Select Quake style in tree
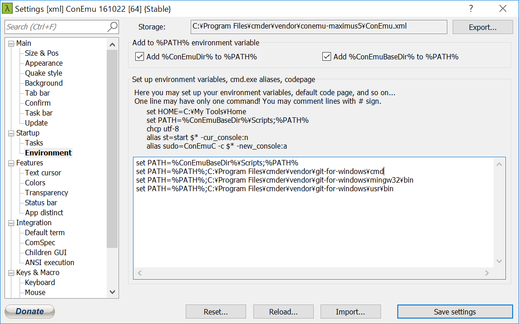This screenshot has height=324, width=519. tap(44, 73)
